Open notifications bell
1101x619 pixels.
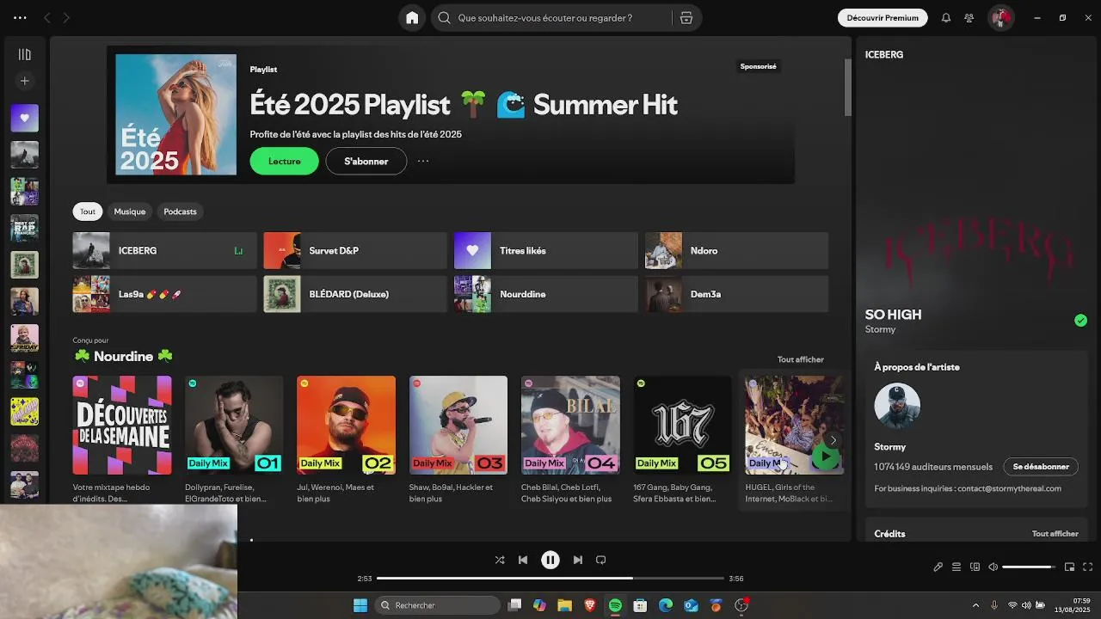pos(946,18)
